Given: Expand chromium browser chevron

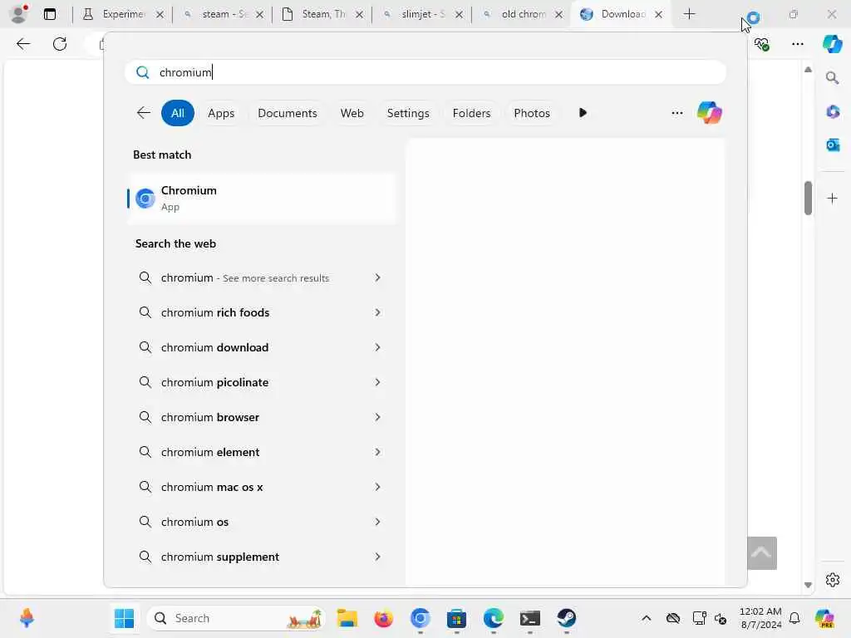Looking at the screenshot, I should tap(377, 417).
